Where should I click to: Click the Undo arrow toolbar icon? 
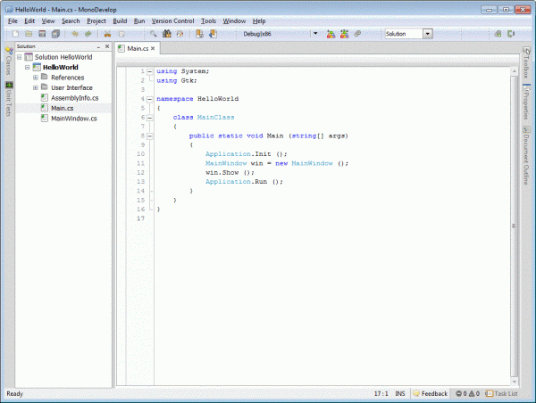(75, 34)
